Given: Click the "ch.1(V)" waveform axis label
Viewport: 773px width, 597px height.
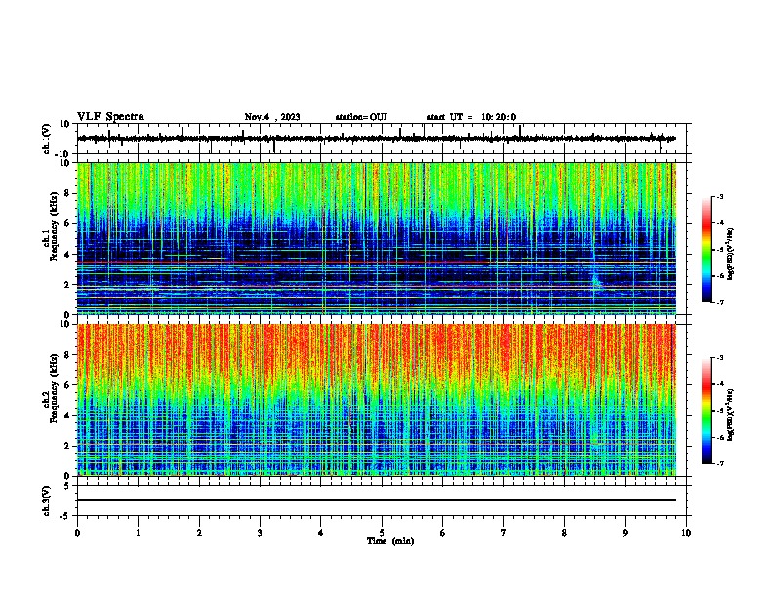Looking at the screenshot, I should point(47,139).
